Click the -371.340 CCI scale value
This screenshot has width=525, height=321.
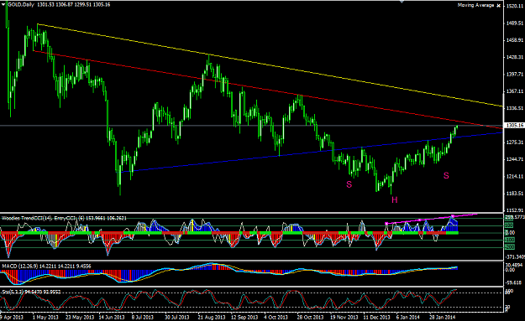click(x=515, y=256)
